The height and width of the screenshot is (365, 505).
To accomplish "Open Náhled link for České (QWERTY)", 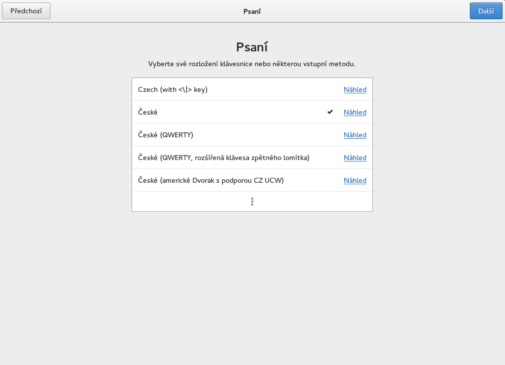I will [x=355, y=135].
